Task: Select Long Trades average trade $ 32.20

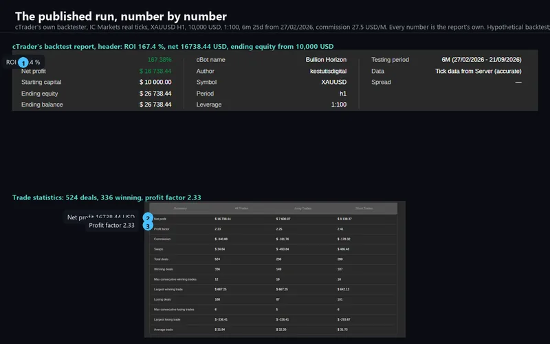Action: 281,330
